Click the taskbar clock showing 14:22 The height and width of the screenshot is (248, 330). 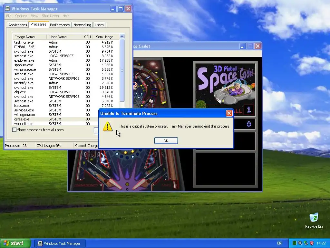pos(321,243)
